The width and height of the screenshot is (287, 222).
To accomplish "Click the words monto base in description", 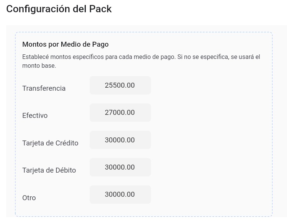I will 39,66.
